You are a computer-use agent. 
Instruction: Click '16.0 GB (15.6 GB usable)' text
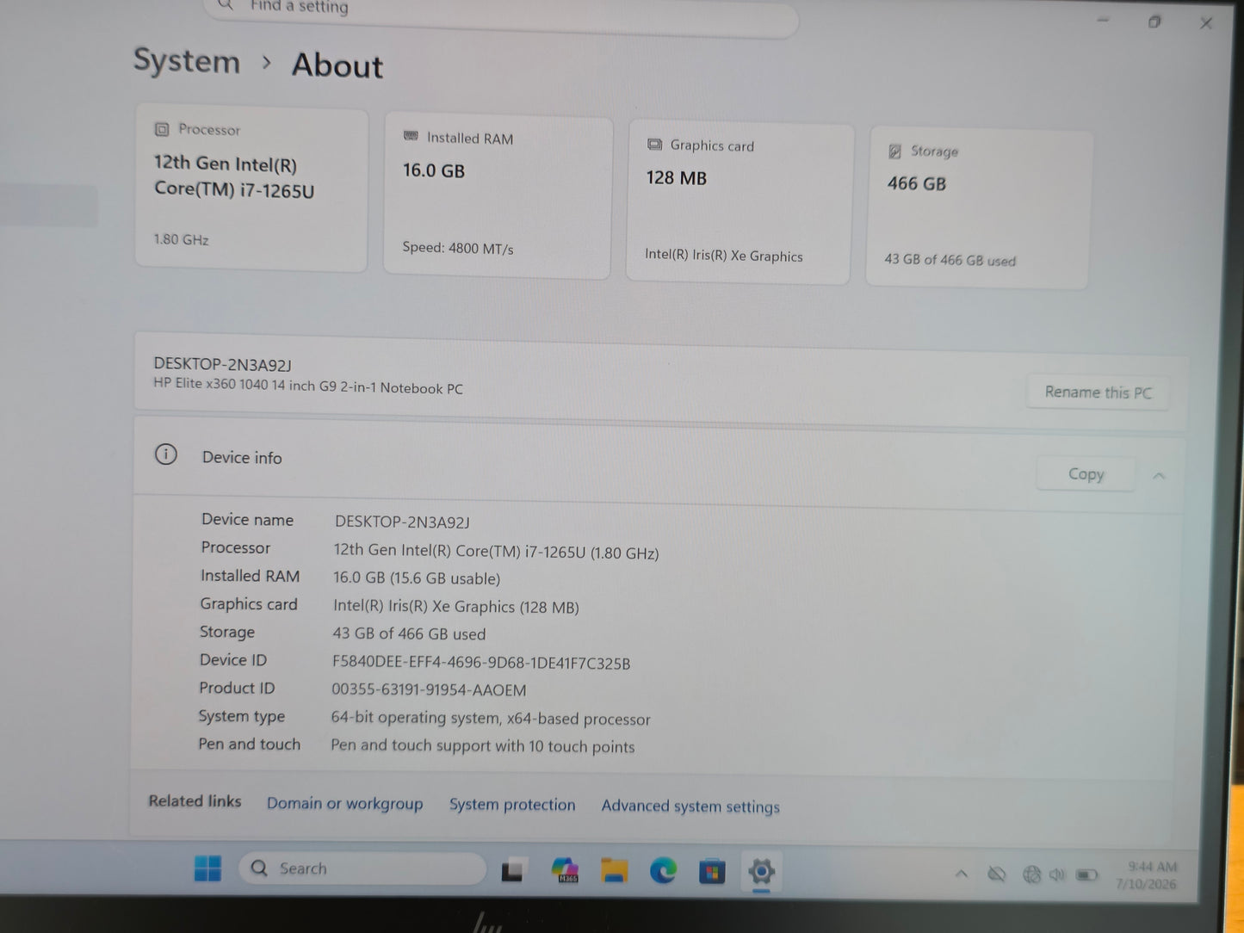pos(417,578)
